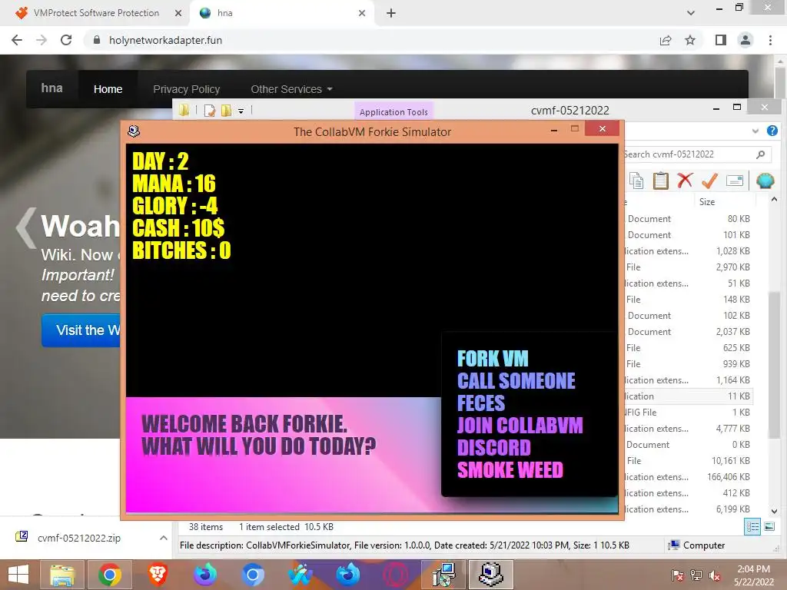787x590 pixels.
Task: Choose CALL SOMEONE in game menu
Action: (516, 381)
